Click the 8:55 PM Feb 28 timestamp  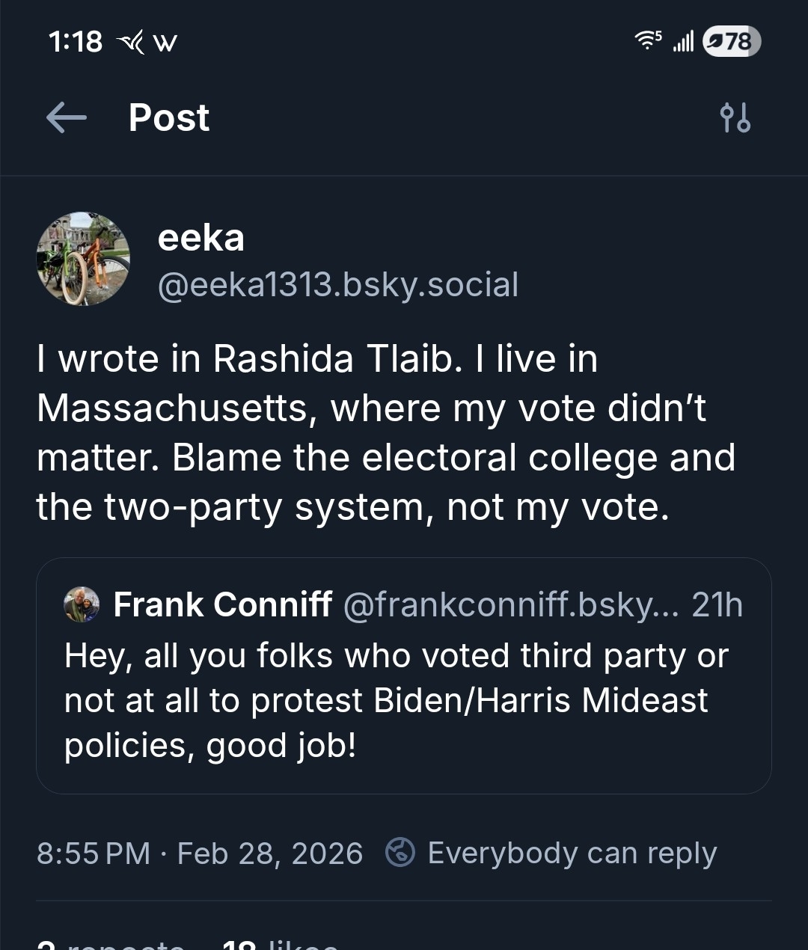pyautogui.click(x=199, y=853)
